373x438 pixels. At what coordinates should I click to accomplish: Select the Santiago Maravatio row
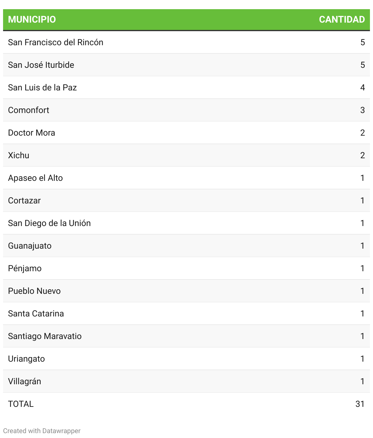pyautogui.click(x=45, y=336)
